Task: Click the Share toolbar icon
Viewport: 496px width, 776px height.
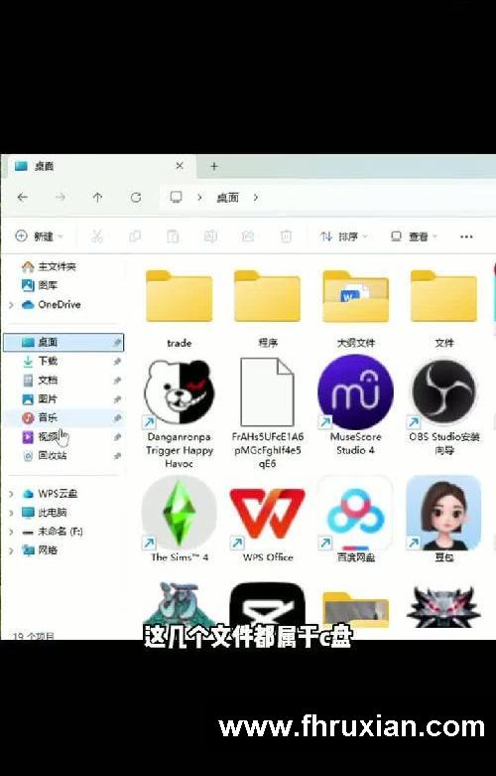Action: coord(248,236)
